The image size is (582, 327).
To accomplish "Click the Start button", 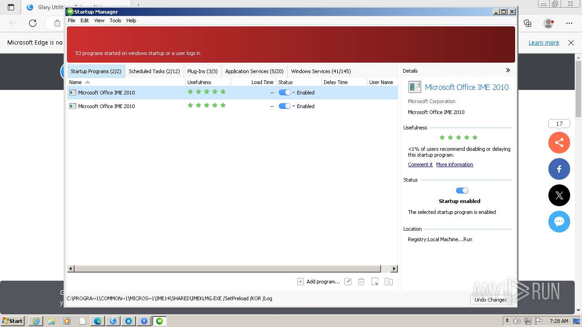I will (13, 321).
